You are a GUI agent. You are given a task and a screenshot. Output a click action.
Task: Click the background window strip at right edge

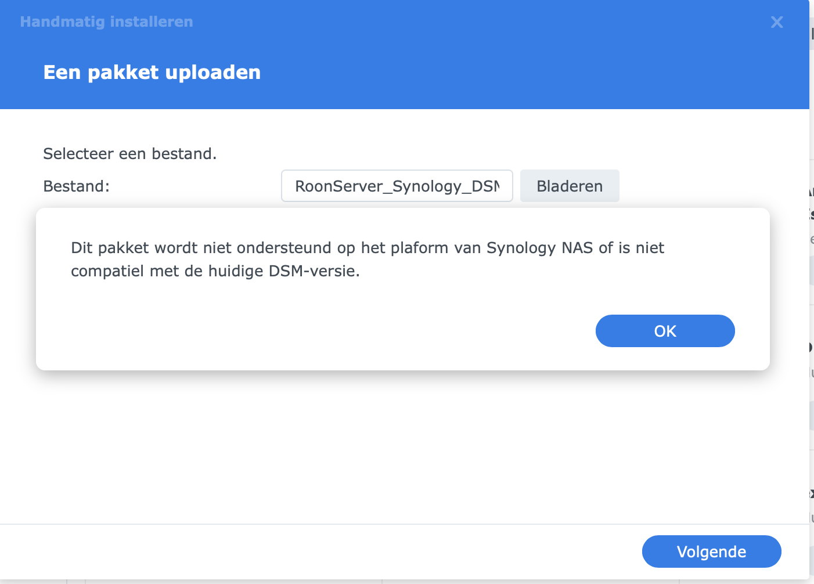pyautogui.click(x=812, y=290)
